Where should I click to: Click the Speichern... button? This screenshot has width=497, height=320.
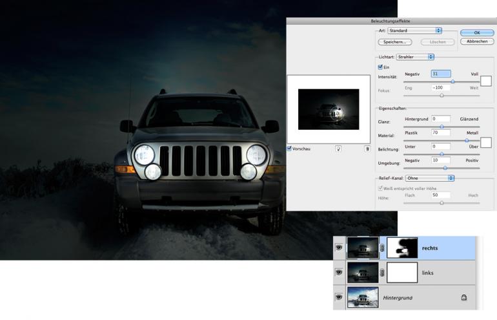395,42
